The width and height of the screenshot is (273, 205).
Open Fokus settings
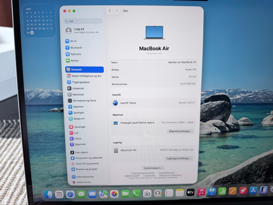point(76,139)
